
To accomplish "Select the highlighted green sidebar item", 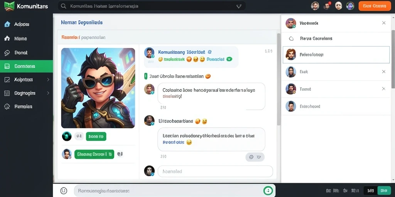I will click(26, 66).
